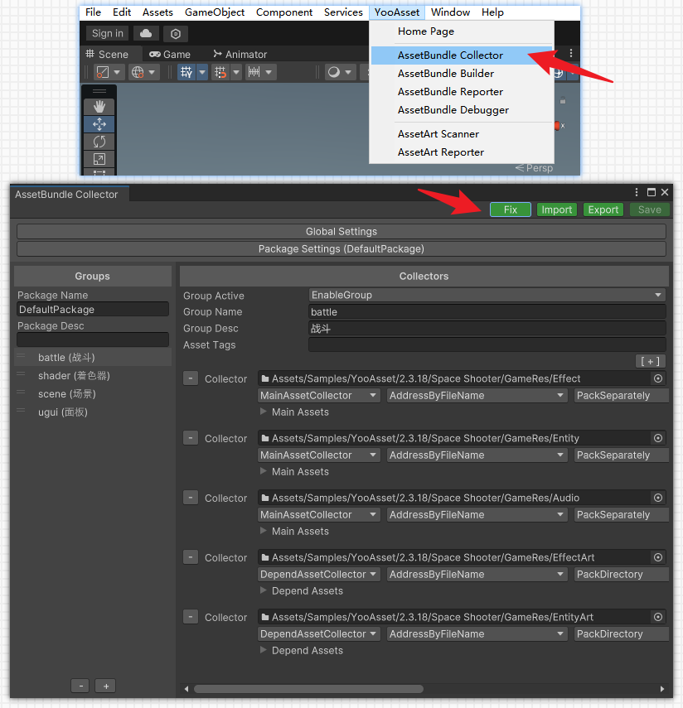Viewport: 683px width, 708px height.
Task: Select the shader group in Groups list
Action: 93,376
